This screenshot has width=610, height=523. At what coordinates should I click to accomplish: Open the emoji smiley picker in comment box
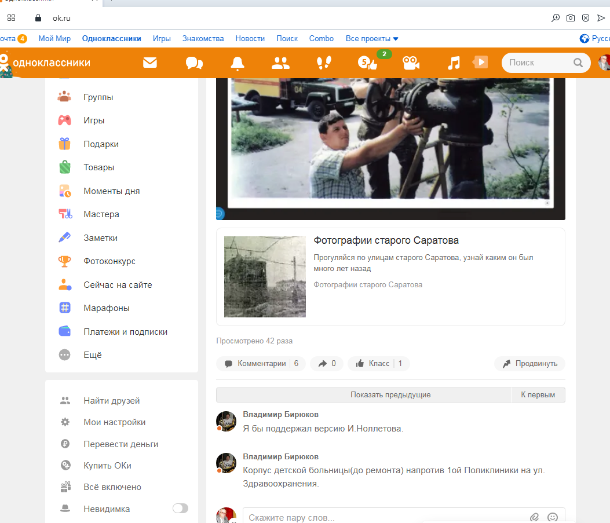[553, 517]
